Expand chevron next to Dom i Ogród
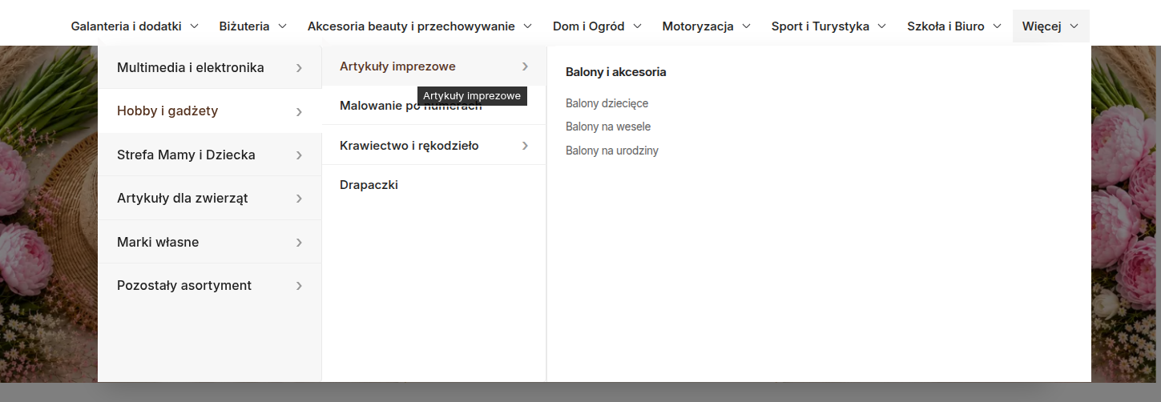1161x402 pixels. click(x=637, y=26)
